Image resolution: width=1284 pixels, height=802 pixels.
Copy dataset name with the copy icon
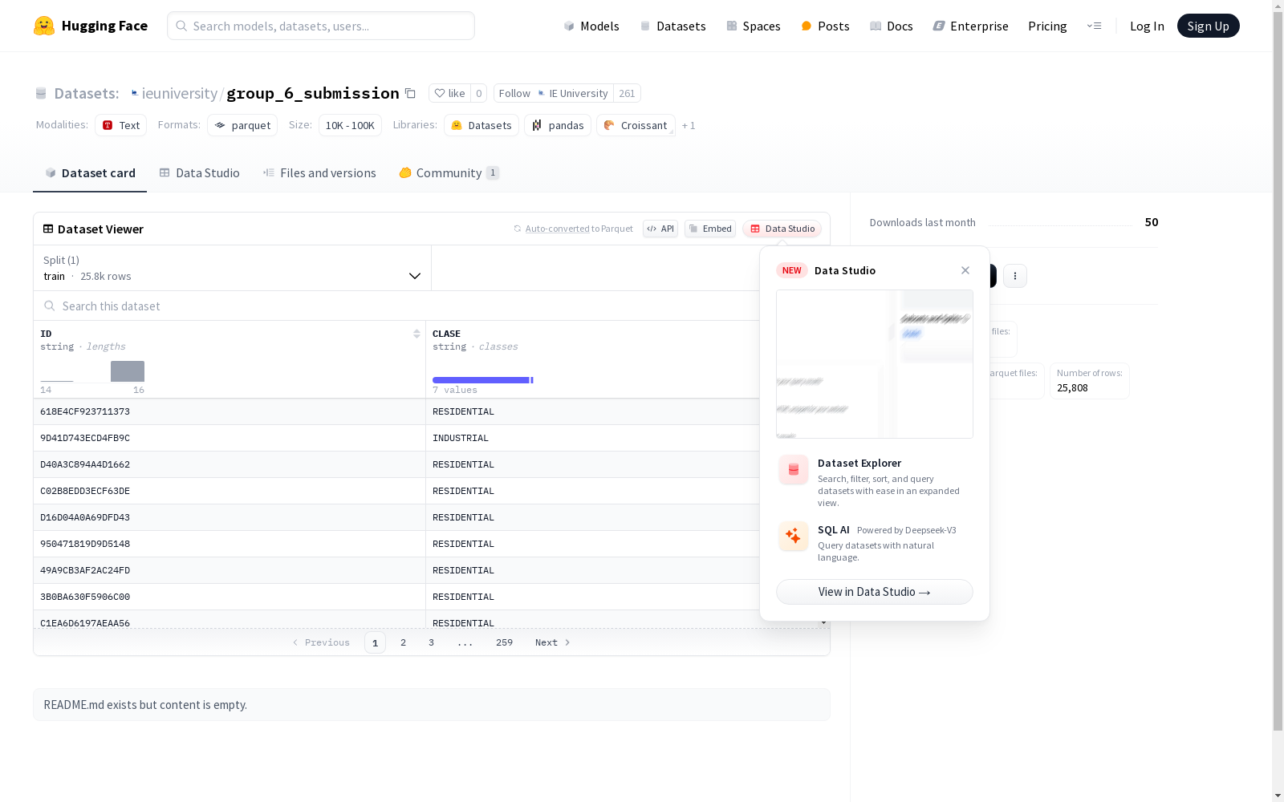point(410,93)
